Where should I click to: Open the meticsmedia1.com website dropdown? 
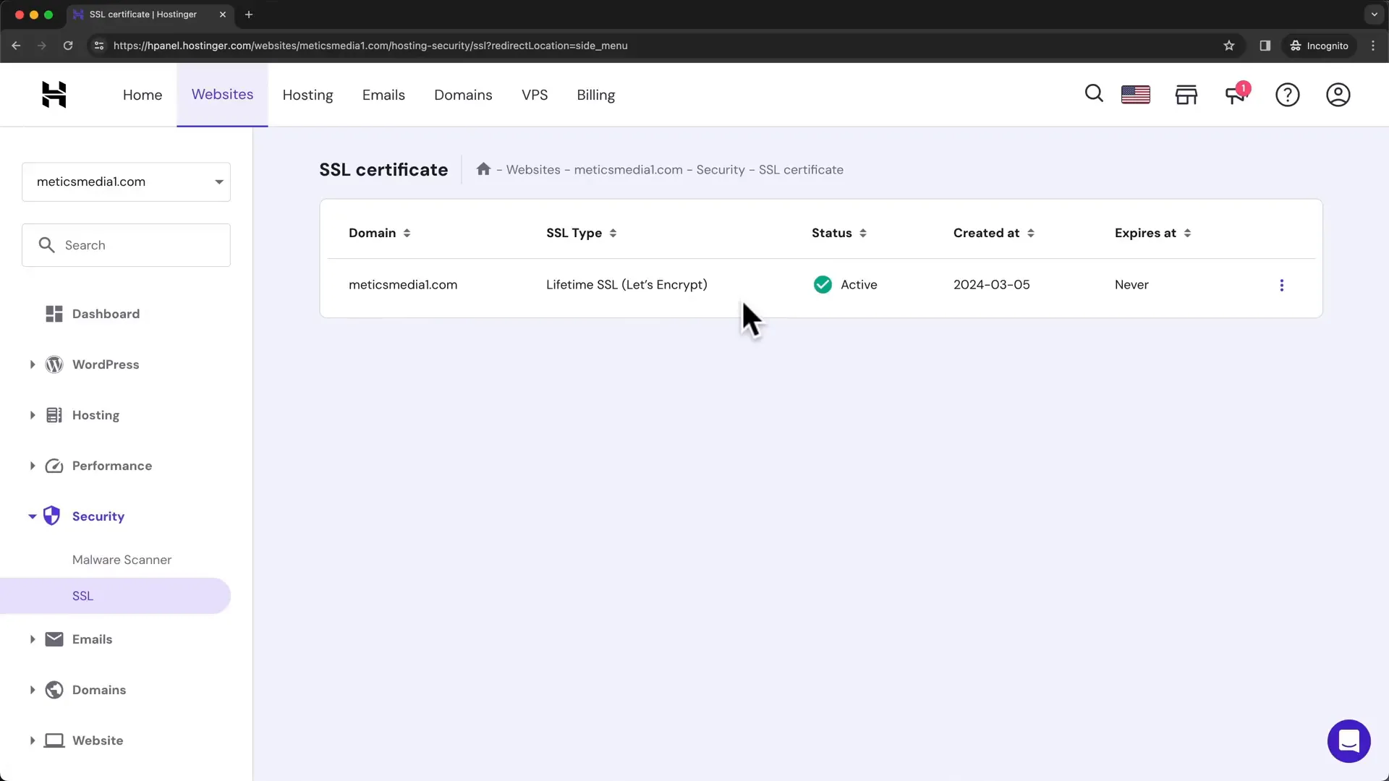[x=126, y=182]
